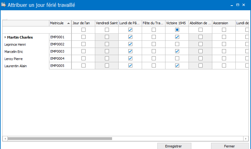Screen dimensions: 251x149
Task: Minimize the window
Action: [x=232, y=5]
